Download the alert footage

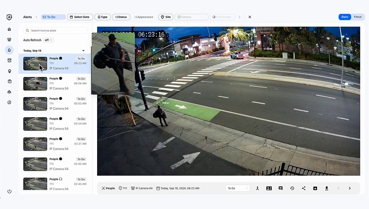pyautogui.click(x=327, y=188)
